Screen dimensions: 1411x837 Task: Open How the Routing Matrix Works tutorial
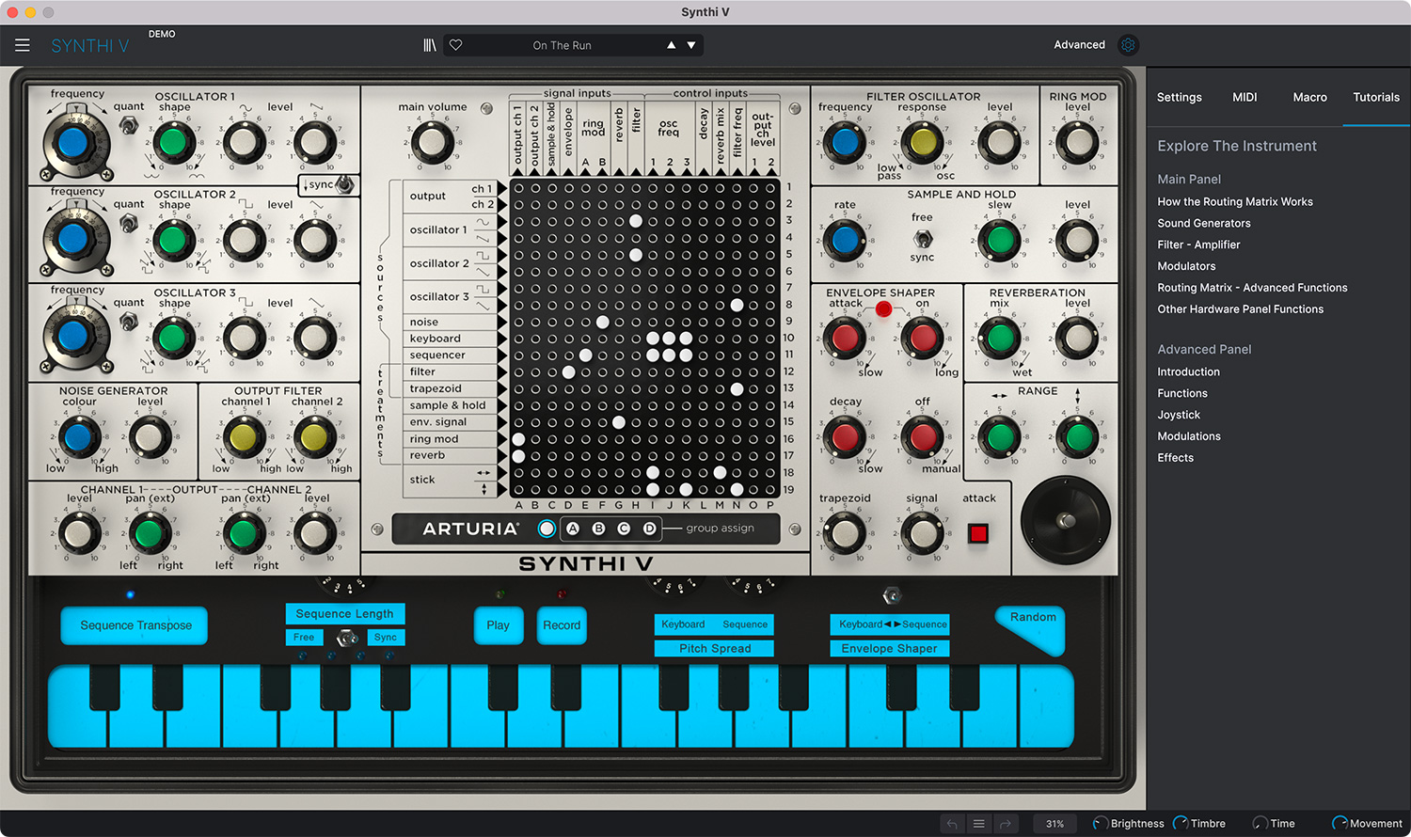(1234, 201)
